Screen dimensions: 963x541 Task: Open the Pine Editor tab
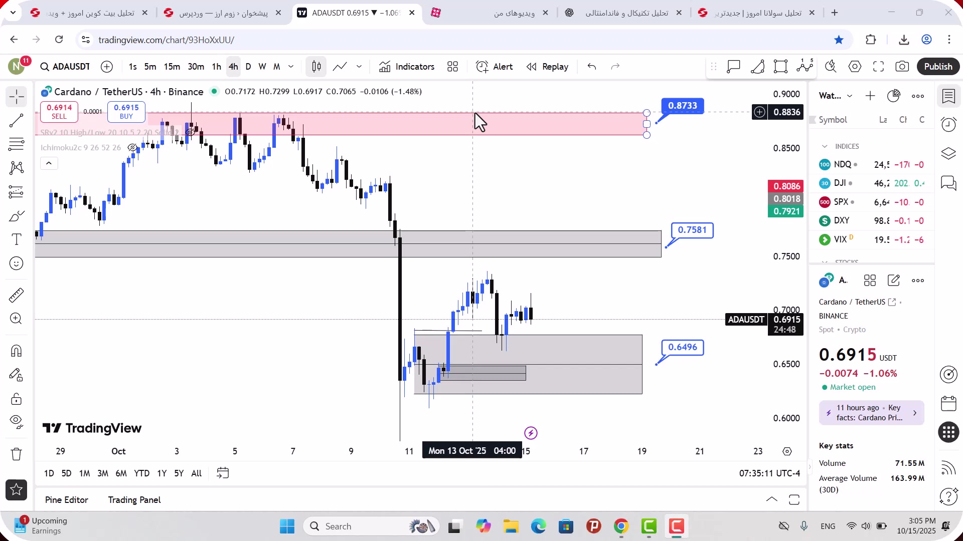click(x=66, y=500)
